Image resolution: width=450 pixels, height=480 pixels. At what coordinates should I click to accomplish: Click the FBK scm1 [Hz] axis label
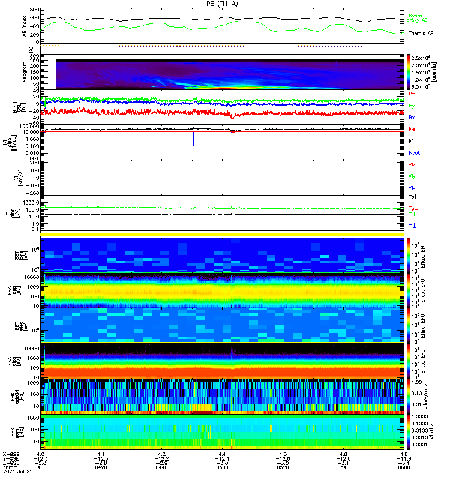pyautogui.click(x=17, y=432)
